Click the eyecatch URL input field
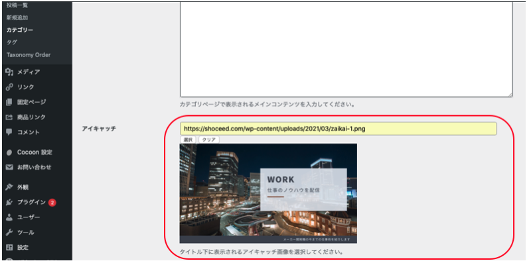Screen dimensions: 531x263 (339, 129)
